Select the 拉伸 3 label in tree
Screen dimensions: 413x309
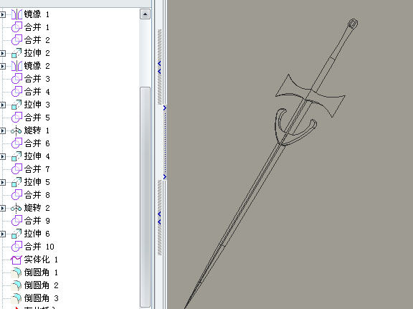click(x=37, y=105)
